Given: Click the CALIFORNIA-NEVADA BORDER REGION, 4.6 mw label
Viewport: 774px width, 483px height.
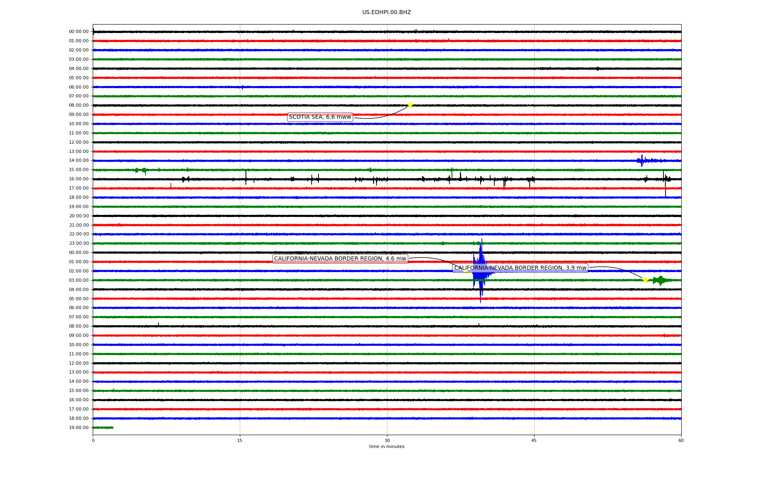Looking at the screenshot, I should [340, 259].
